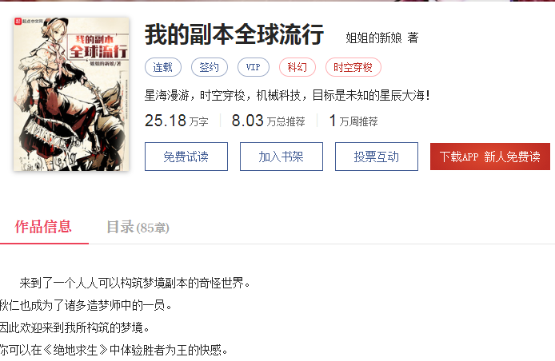555x361 pixels.
Task: Click the 免费试读 button
Action: (186, 157)
